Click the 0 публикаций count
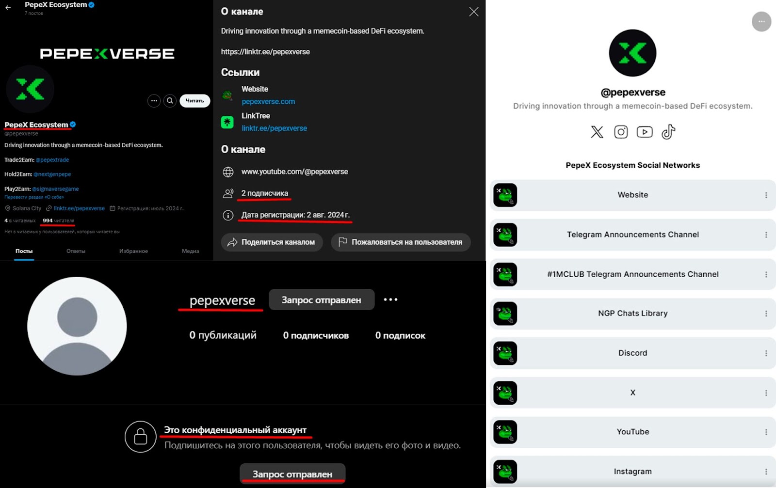776x488 pixels. (223, 335)
